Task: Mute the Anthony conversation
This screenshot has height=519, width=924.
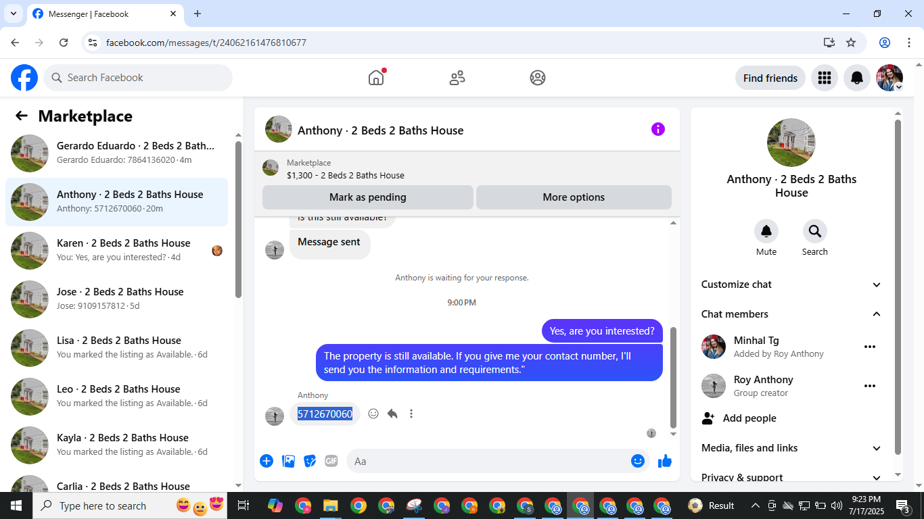Action: 766,231
